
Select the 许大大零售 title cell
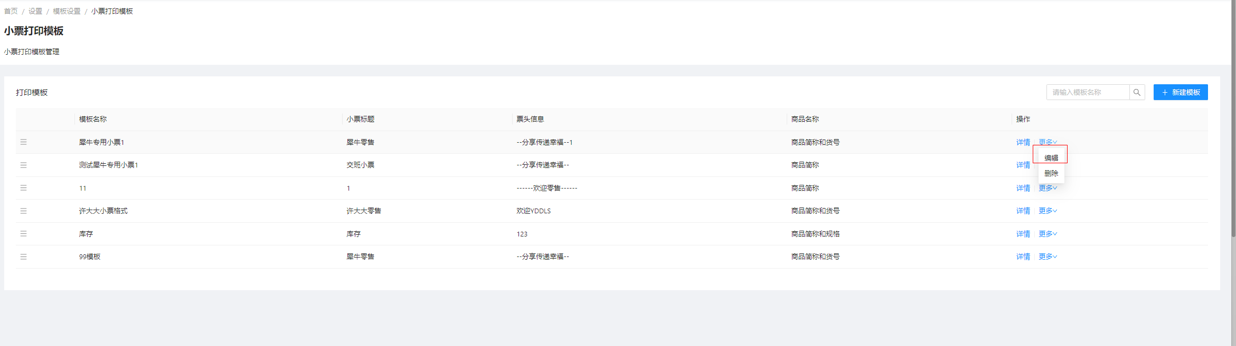(x=364, y=211)
